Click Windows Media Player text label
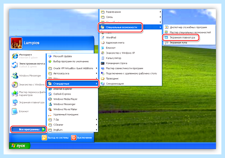 pyautogui.click(x=65, y=99)
